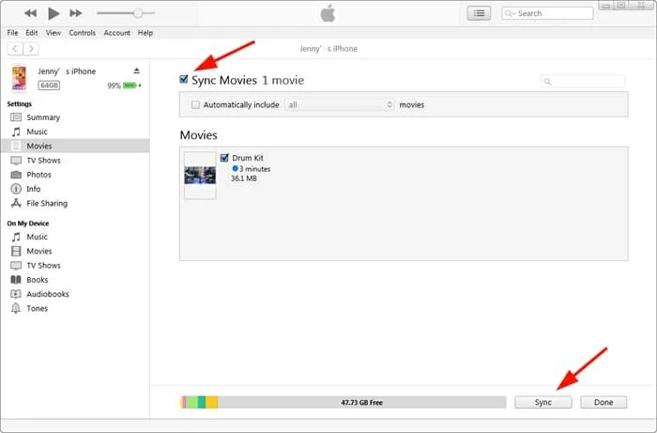657x433 pixels.
Task: Click the Apple logo at top
Action: coord(328,13)
